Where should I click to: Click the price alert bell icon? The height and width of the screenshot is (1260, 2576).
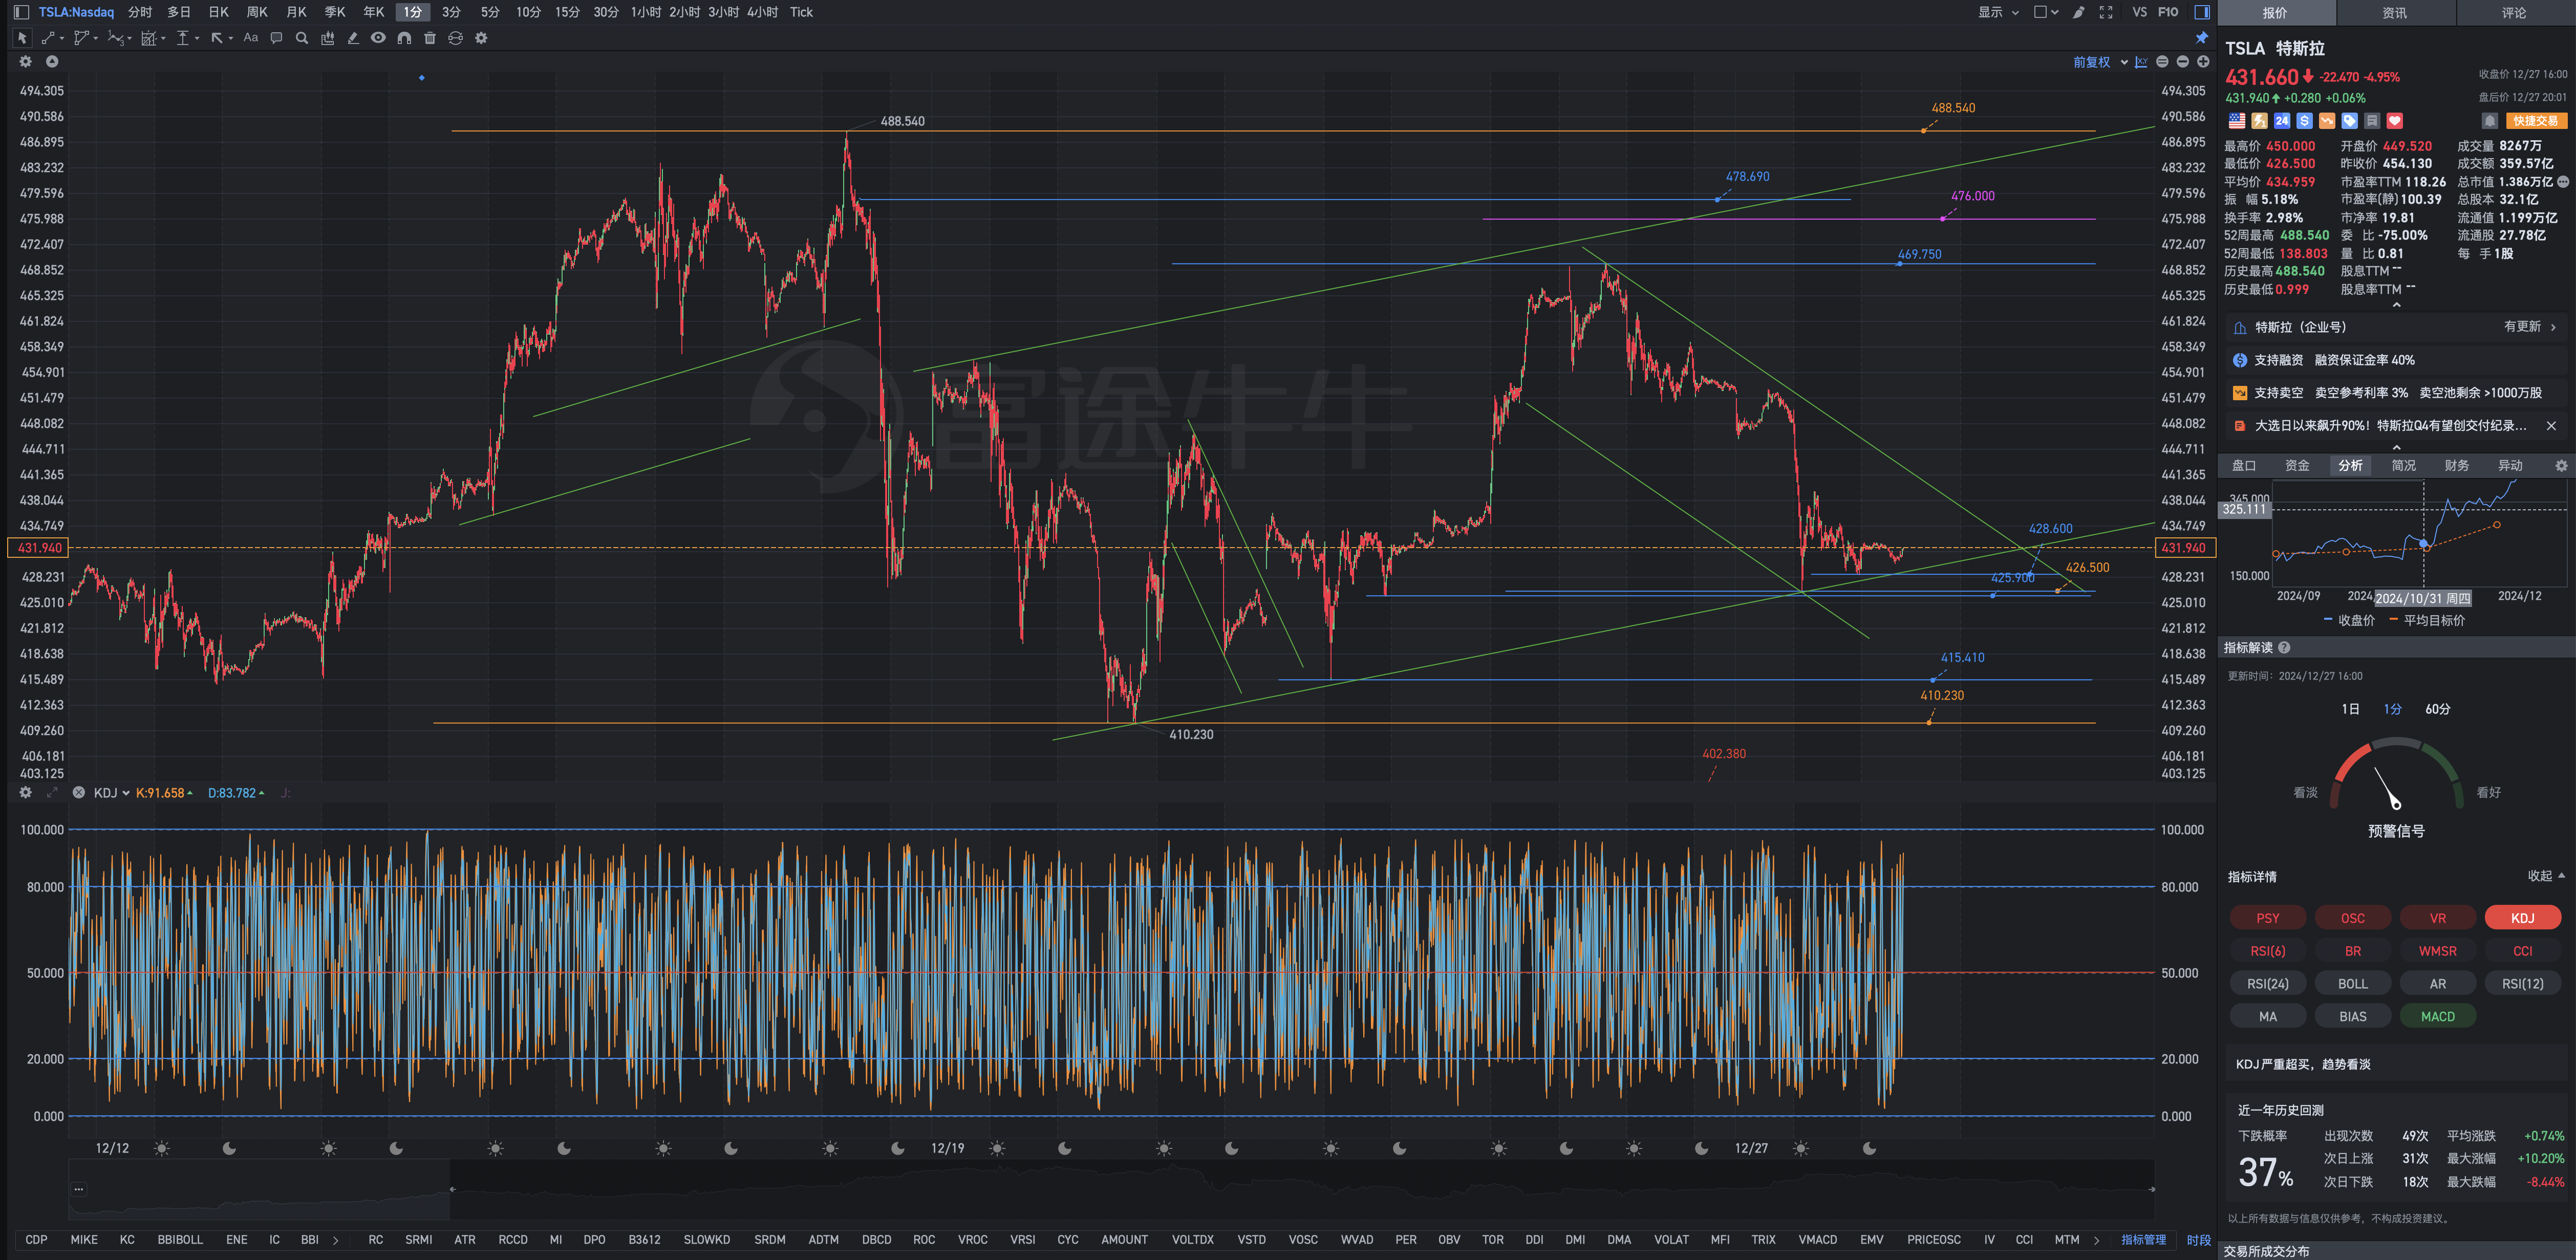tap(2489, 121)
